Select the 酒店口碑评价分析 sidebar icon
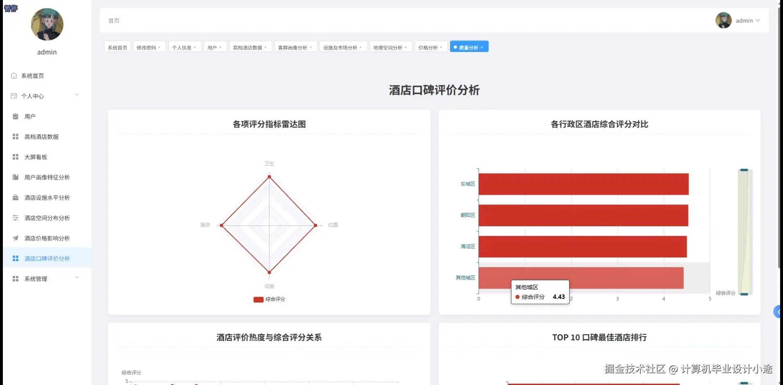783x385 pixels. 15,258
